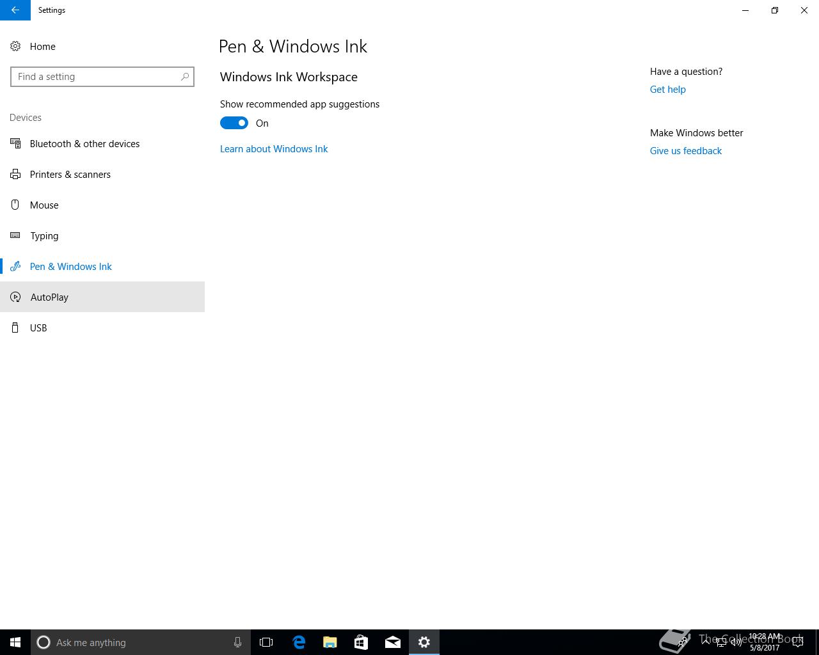Viewport: 819px width, 655px height.
Task: Open the volume control tray icon
Action: coord(736,642)
